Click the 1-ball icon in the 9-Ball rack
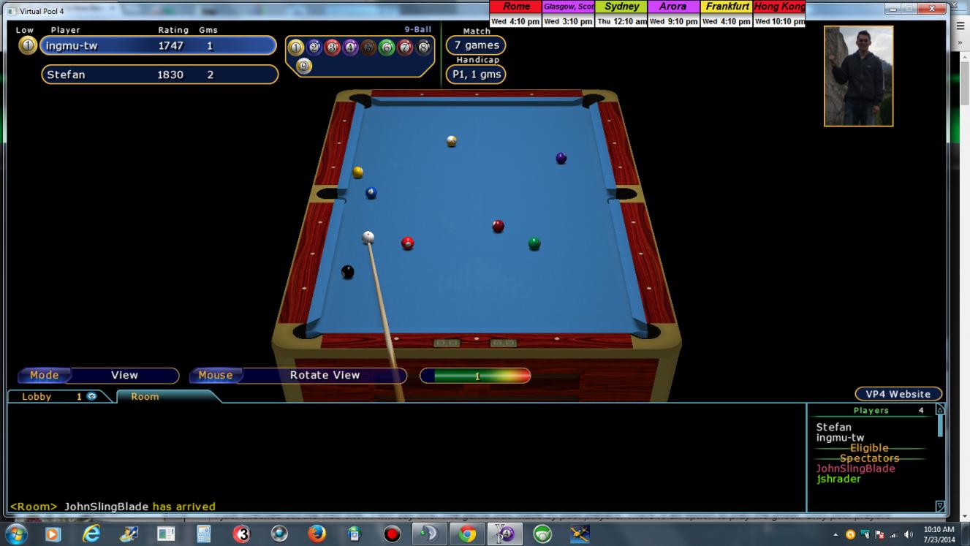This screenshot has height=546, width=970. pyautogui.click(x=295, y=48)
